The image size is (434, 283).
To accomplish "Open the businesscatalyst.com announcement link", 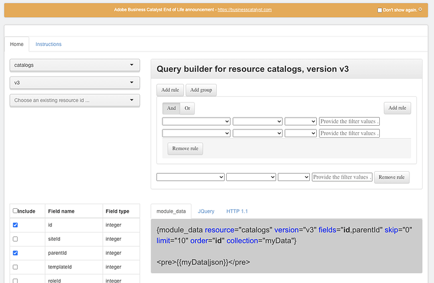I will (244, 9).
